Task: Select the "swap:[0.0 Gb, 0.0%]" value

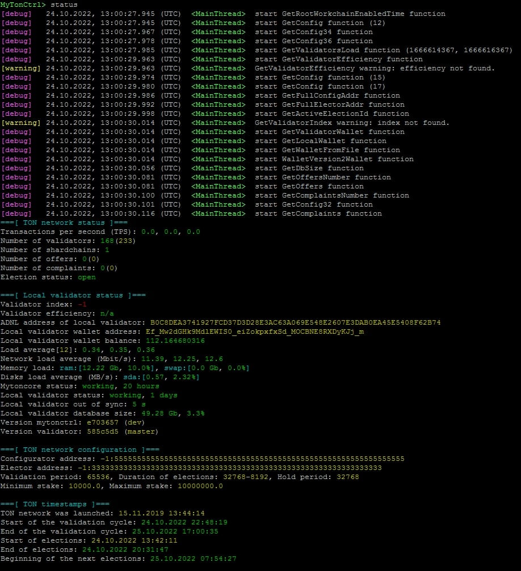Action: pos(207,368)
